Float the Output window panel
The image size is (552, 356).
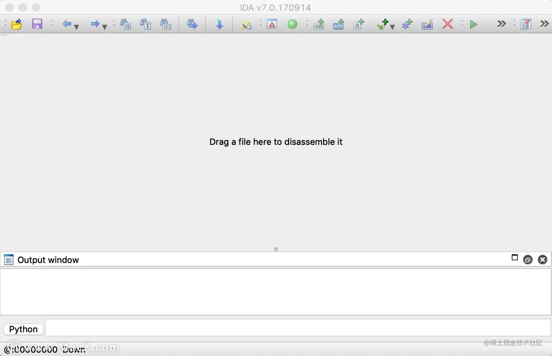[528, 260]
